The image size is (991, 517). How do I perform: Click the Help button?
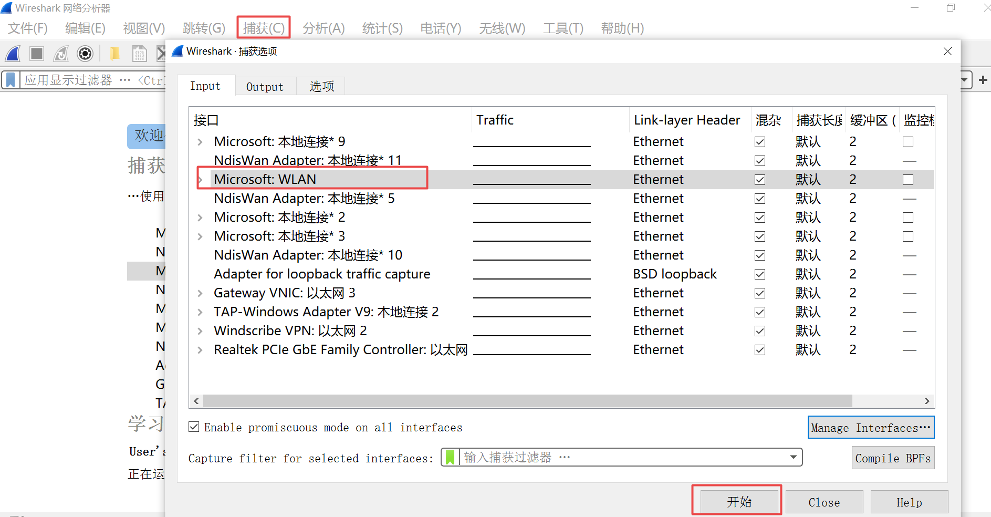click(909, 502)
